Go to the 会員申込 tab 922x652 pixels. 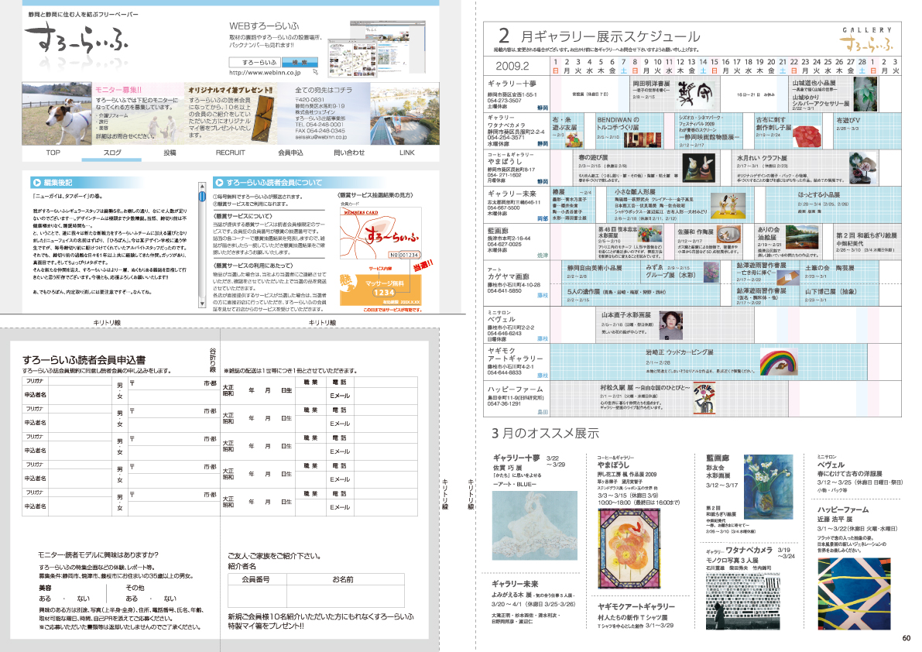(290, 153)
